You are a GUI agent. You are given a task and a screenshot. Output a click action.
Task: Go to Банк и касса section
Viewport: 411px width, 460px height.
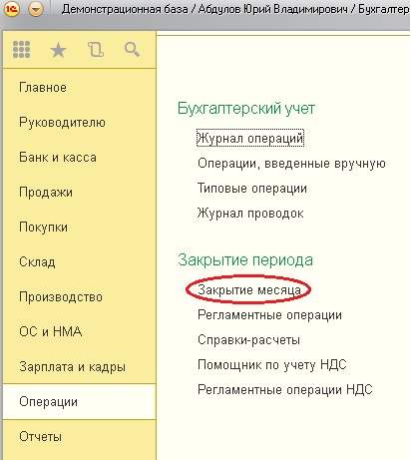(58, 157)
